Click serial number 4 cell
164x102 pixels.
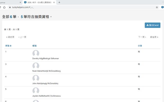pyautogui.click(x=6, y=77)
